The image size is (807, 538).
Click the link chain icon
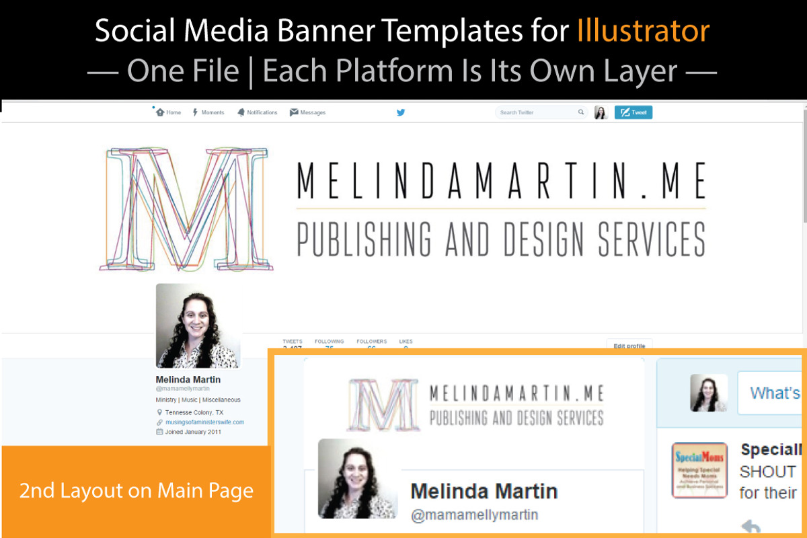coord(159,422)
